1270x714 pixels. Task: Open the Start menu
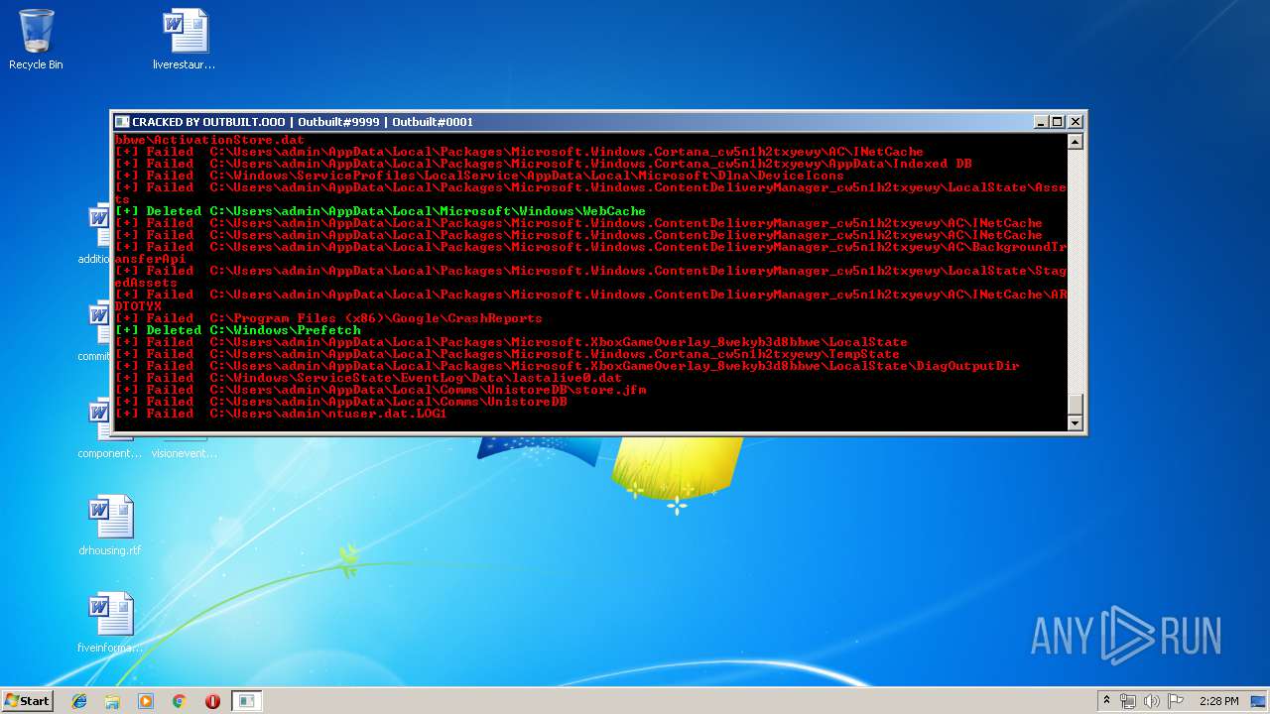[x=27, y=700]
